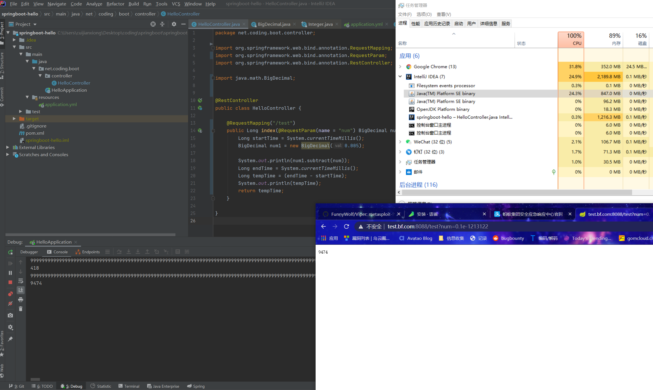Click Trace Current Stream Chain icon
The image size is (653, 390).
click(x=187, y=252)
